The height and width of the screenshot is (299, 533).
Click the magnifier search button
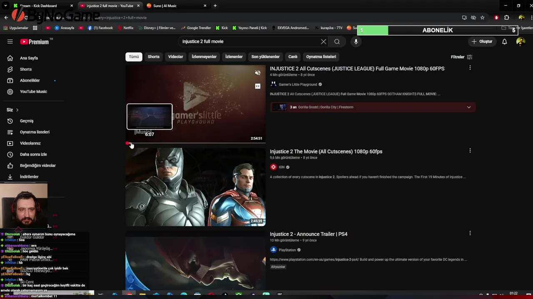pyautogui.click(x=337, y=42)
